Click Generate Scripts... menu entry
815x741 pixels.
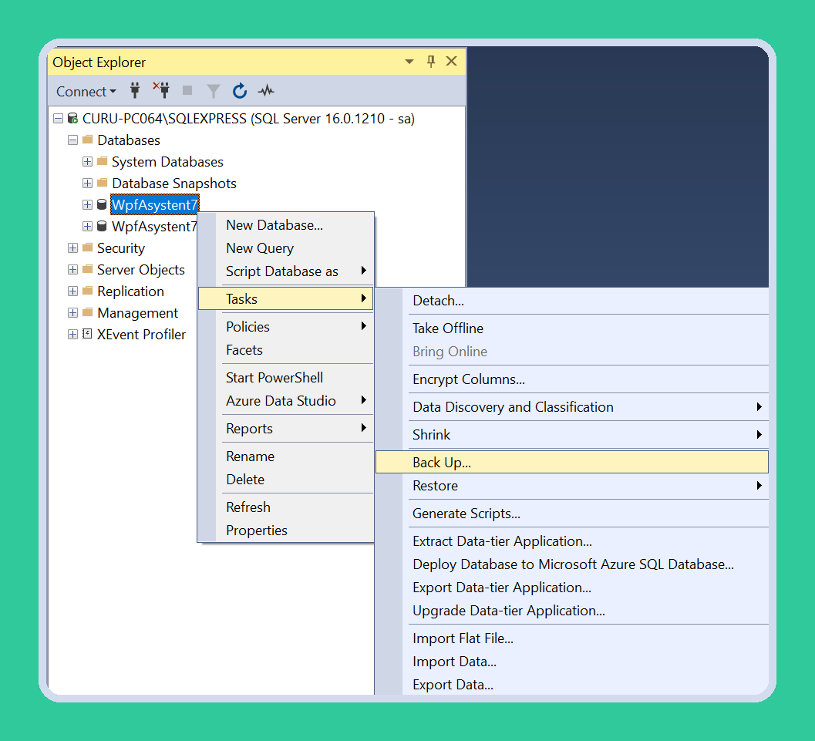point(466,514)
